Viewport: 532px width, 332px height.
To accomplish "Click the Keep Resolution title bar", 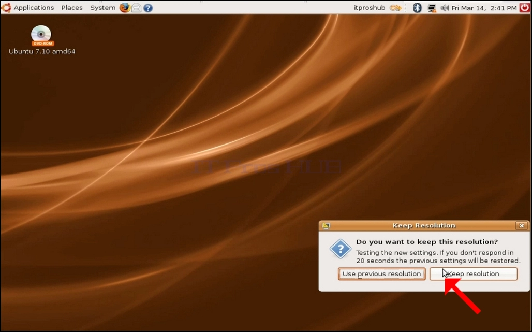I will click(424, 226).
